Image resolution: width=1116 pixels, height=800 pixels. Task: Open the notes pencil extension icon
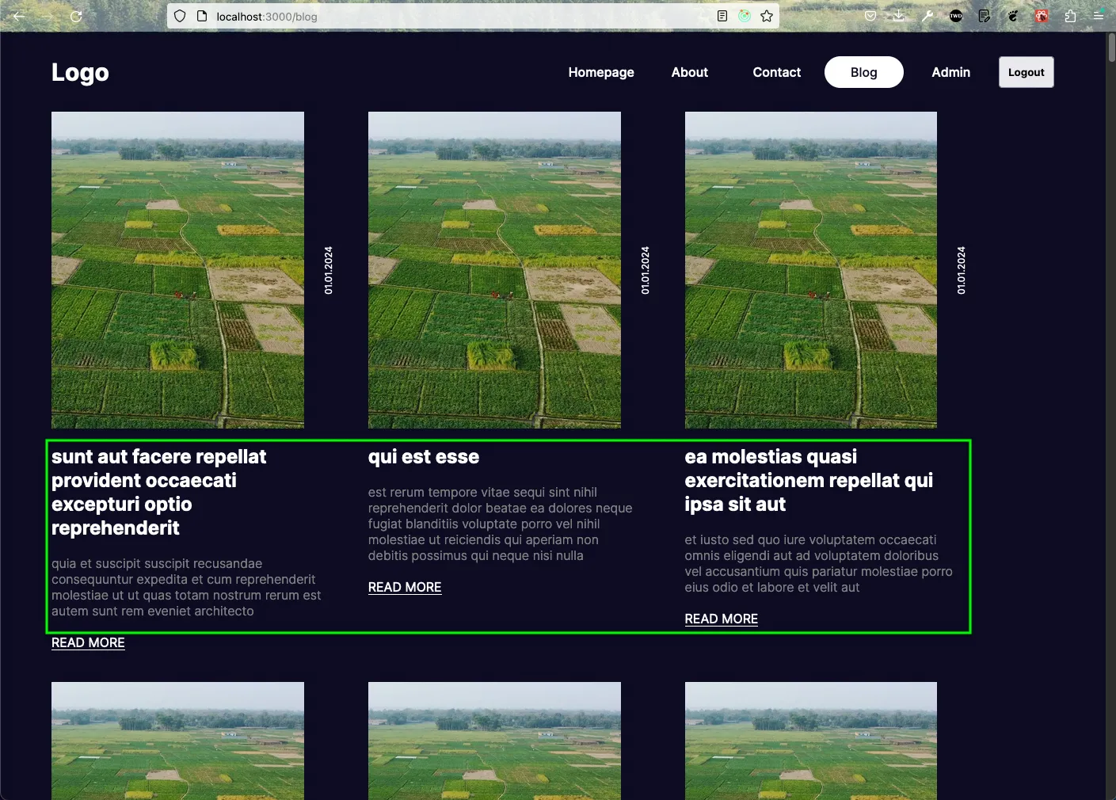pos(985,16)
